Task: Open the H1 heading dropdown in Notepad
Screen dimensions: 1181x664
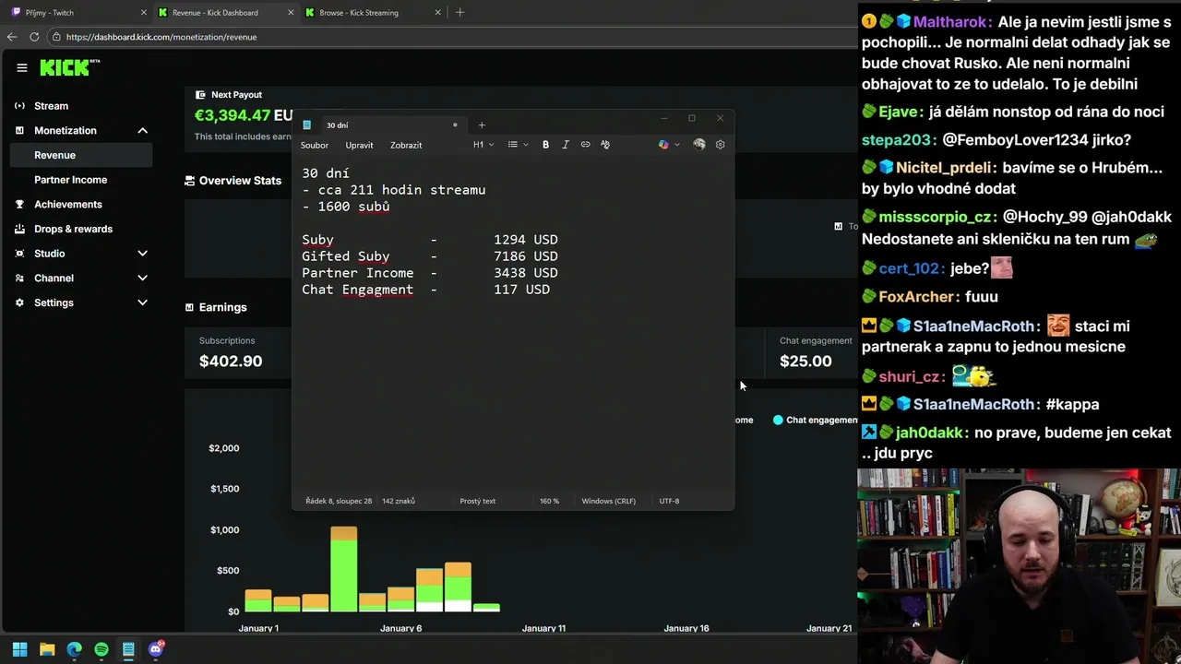Action: tap(483, 145)
